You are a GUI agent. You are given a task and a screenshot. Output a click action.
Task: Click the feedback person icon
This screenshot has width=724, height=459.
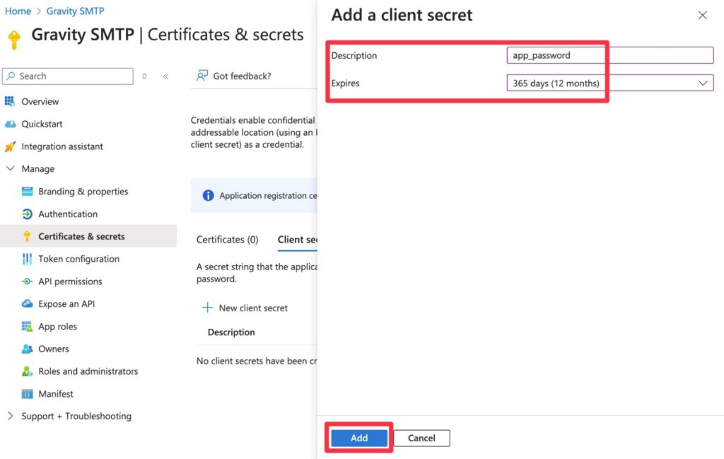tap(202, 76)
